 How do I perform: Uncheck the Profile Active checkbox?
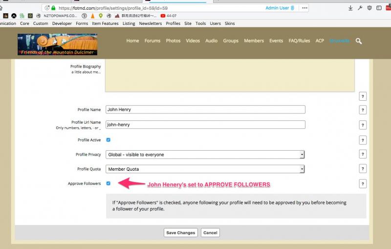point(109,140)
